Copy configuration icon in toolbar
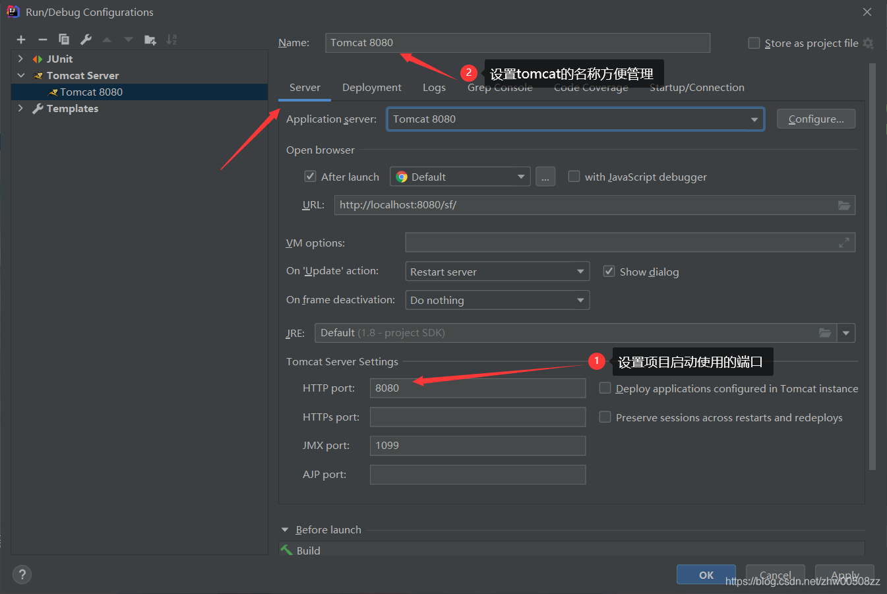Viewport: 887px width, 594px height. 64,40
